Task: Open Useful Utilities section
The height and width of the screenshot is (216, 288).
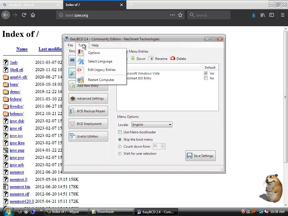Action: [x=88, y=136]
